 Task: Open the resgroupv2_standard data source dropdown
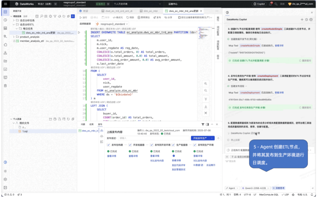coord(112,24)
